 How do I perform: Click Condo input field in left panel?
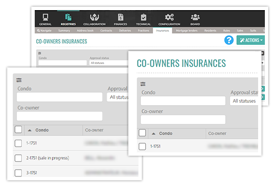click(x=60, y=97)
